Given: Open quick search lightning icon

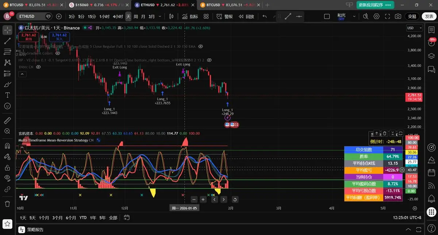Looking at the screenshot, I should coord(366,16).
